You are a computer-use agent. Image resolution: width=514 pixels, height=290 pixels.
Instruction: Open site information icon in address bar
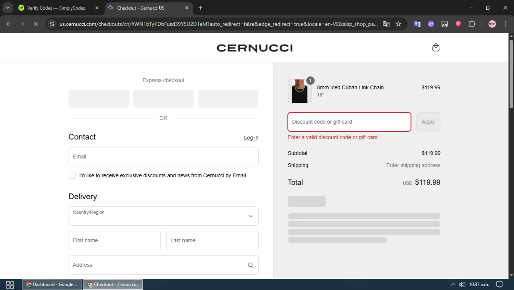click(52, 24)
